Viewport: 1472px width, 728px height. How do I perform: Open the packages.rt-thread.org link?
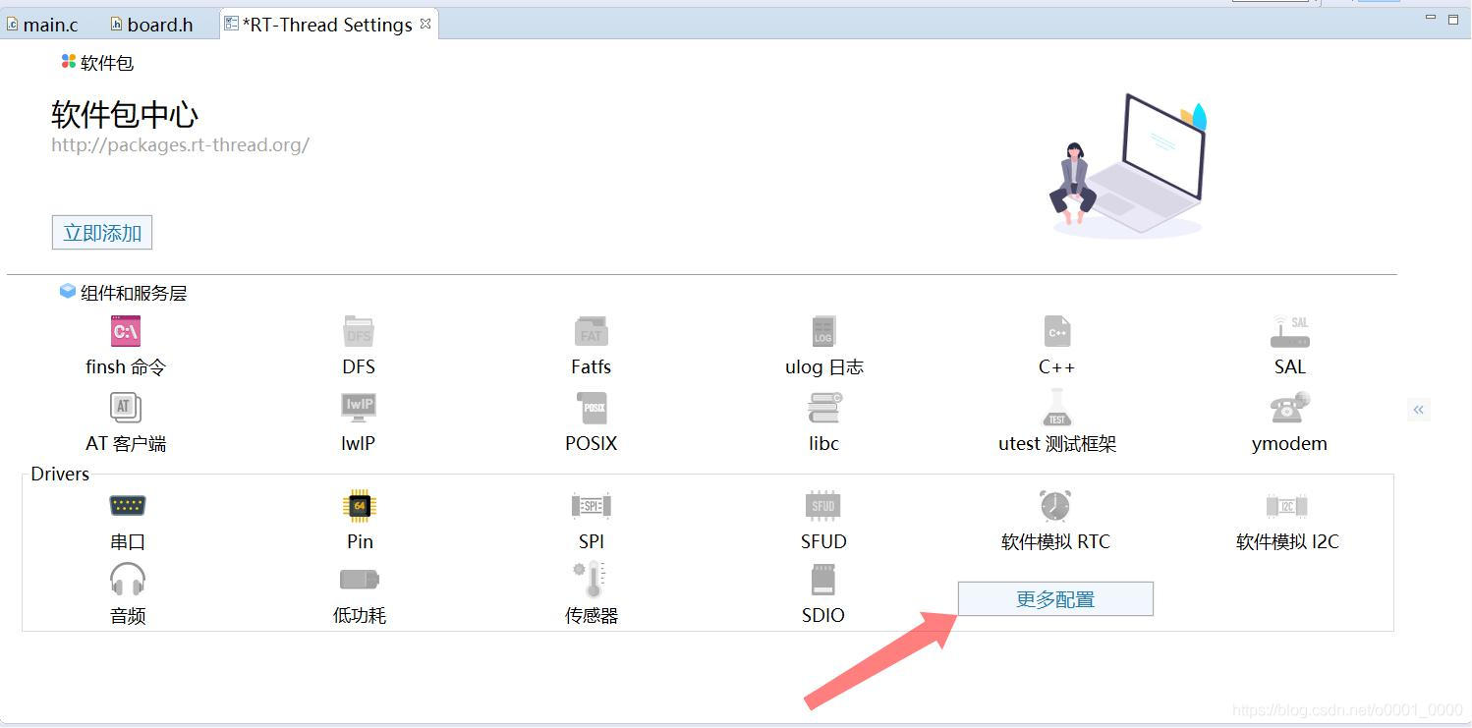181,145
